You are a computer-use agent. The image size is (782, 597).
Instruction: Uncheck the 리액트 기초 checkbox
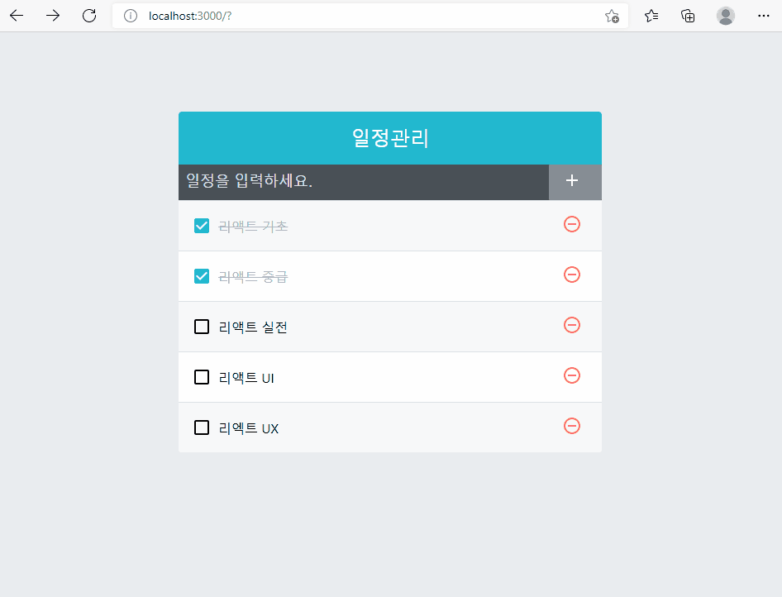pyautogui.click(x=202, y=226)
